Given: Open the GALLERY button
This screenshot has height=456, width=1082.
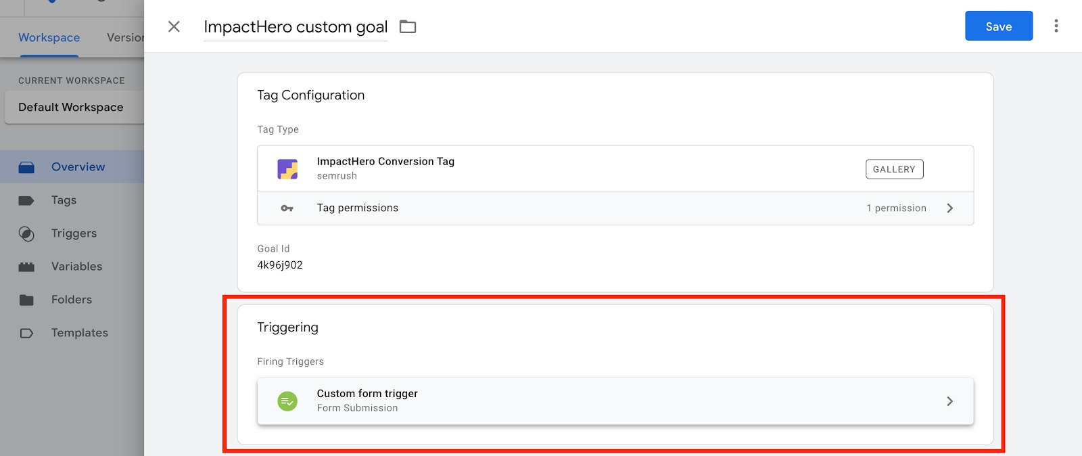Looking at the screenshot, I should point(894,168).
